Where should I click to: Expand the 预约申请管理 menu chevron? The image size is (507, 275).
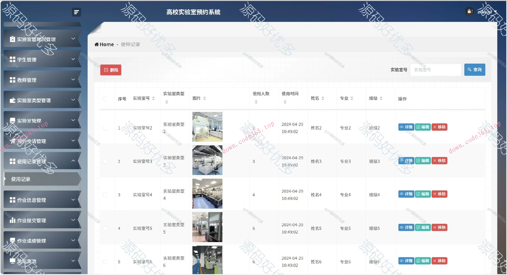73,141
